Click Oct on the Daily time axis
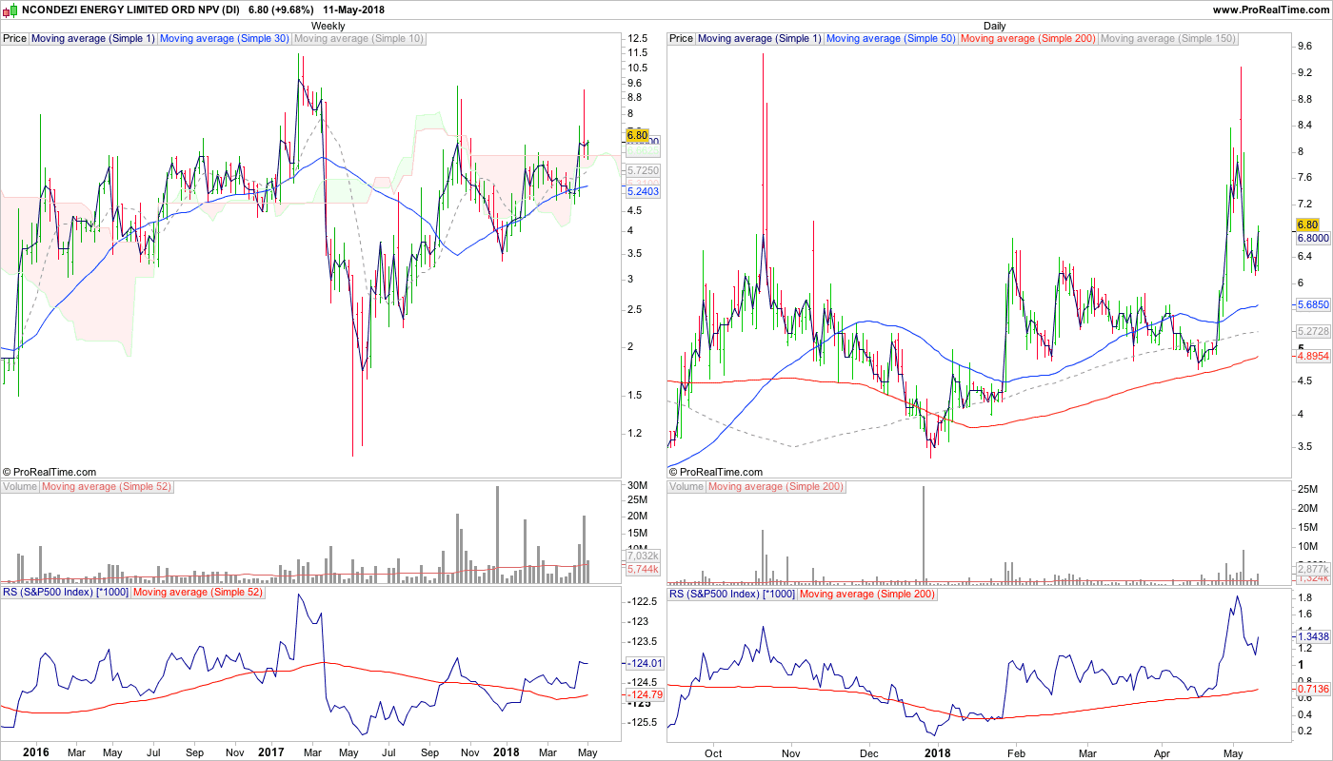Screen dimensions: 1333x761 [713, 752]
